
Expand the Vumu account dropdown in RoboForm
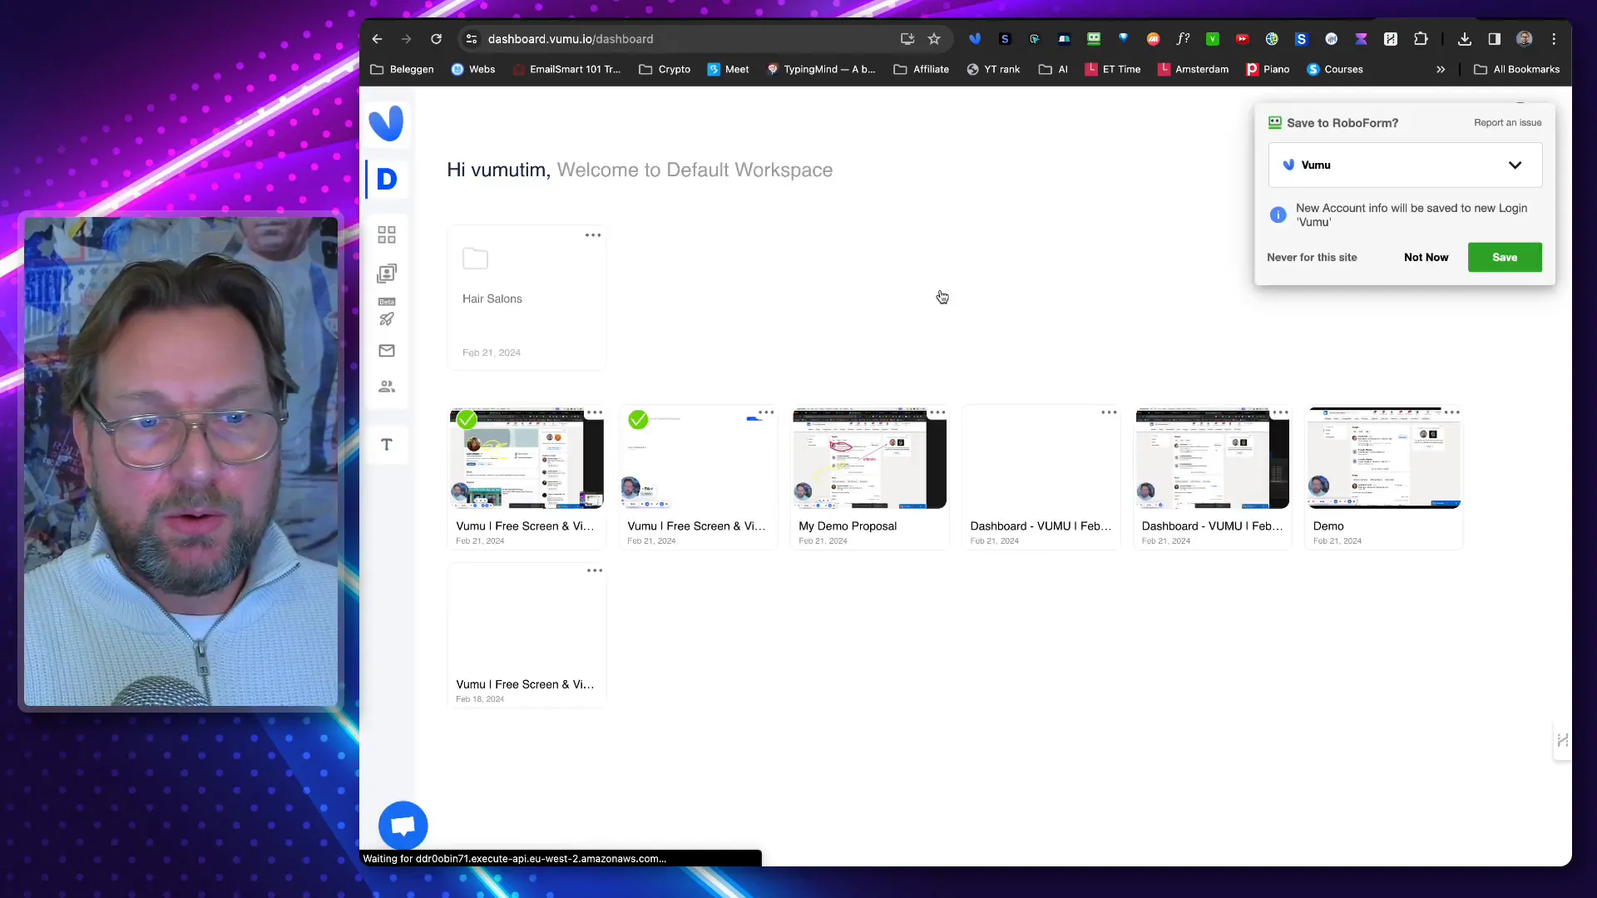(x=1515, y=165)
